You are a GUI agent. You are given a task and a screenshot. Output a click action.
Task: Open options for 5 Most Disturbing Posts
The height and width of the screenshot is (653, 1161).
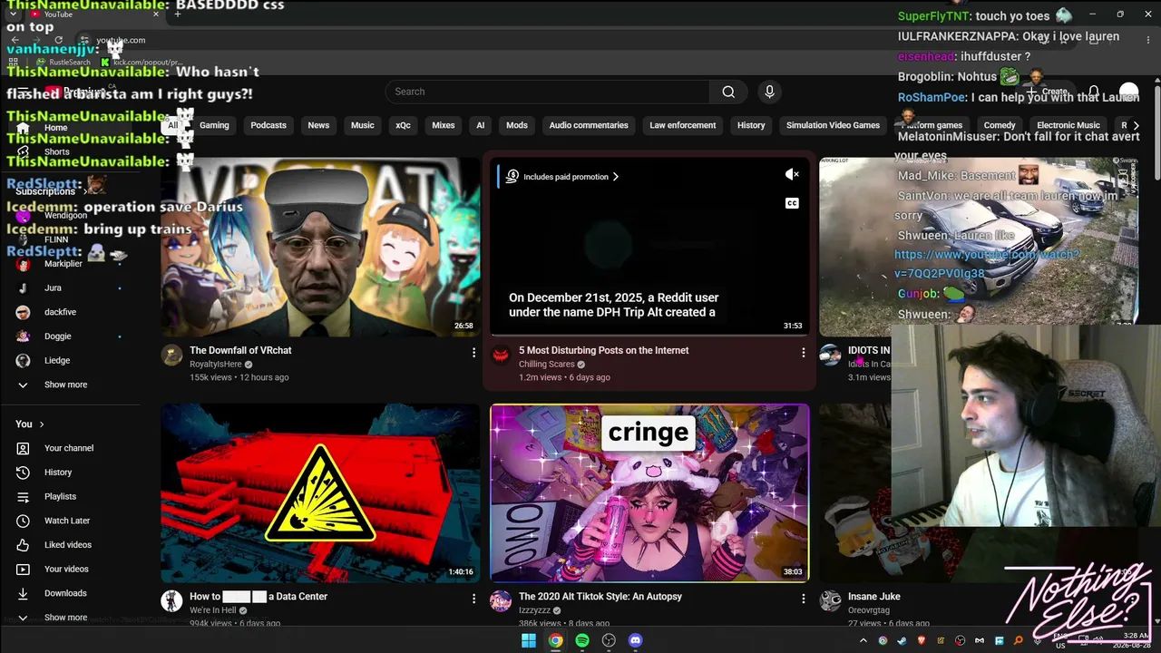803,352
